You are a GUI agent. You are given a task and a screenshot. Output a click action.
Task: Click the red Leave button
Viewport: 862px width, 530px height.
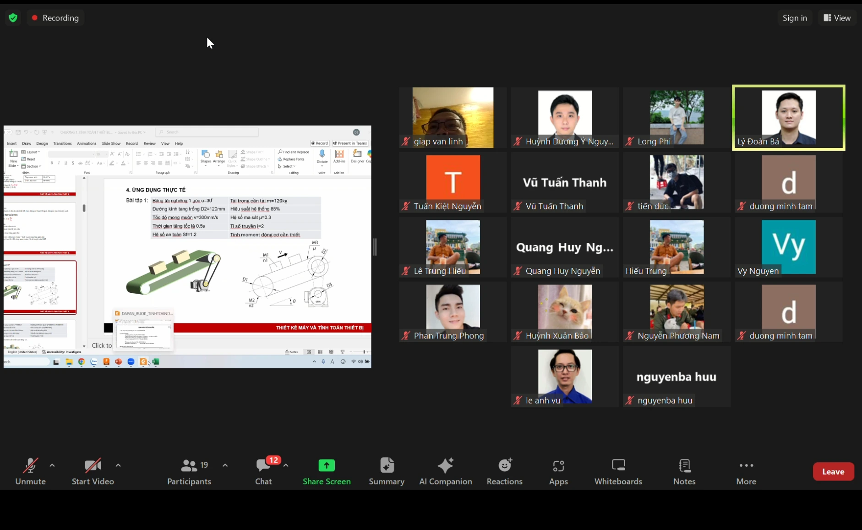[833, 471]
